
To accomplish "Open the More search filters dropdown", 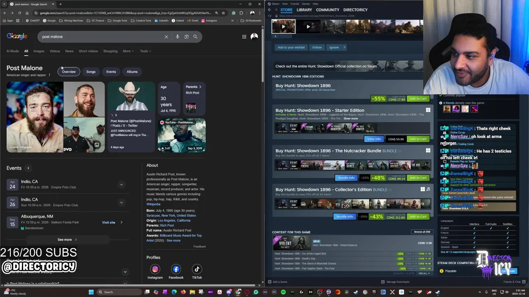I will 128,51.
